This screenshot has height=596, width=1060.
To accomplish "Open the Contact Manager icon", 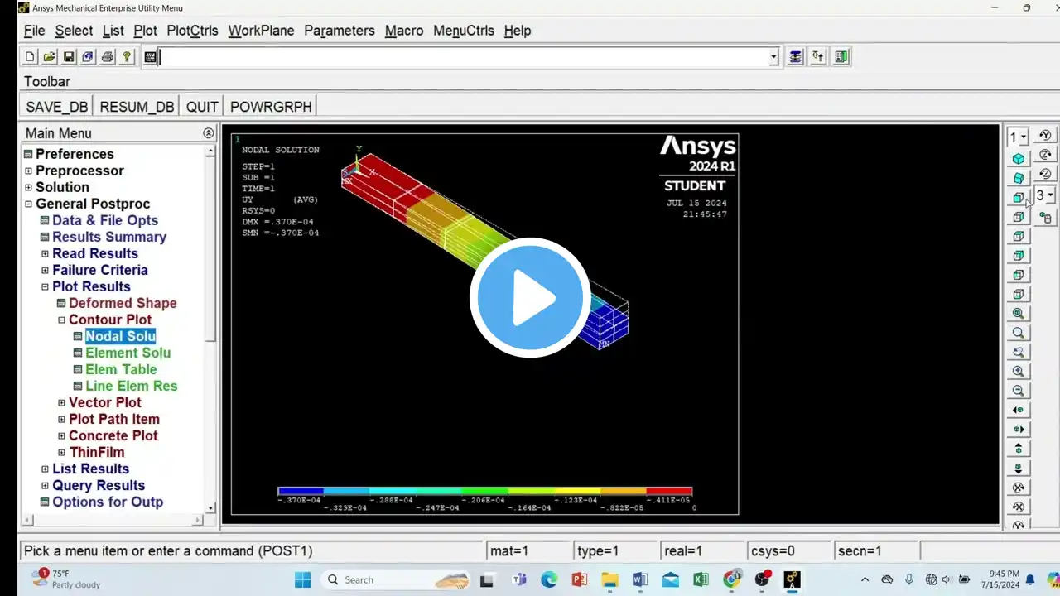I will coord(841,57).
